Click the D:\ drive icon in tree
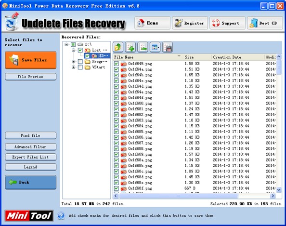Screen dimensions: 286x226 click(x=80, y=44)
